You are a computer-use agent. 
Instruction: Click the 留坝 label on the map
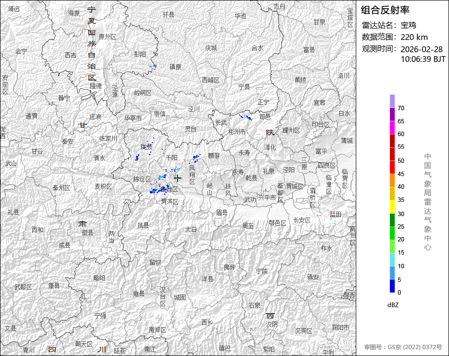(155, 262)
